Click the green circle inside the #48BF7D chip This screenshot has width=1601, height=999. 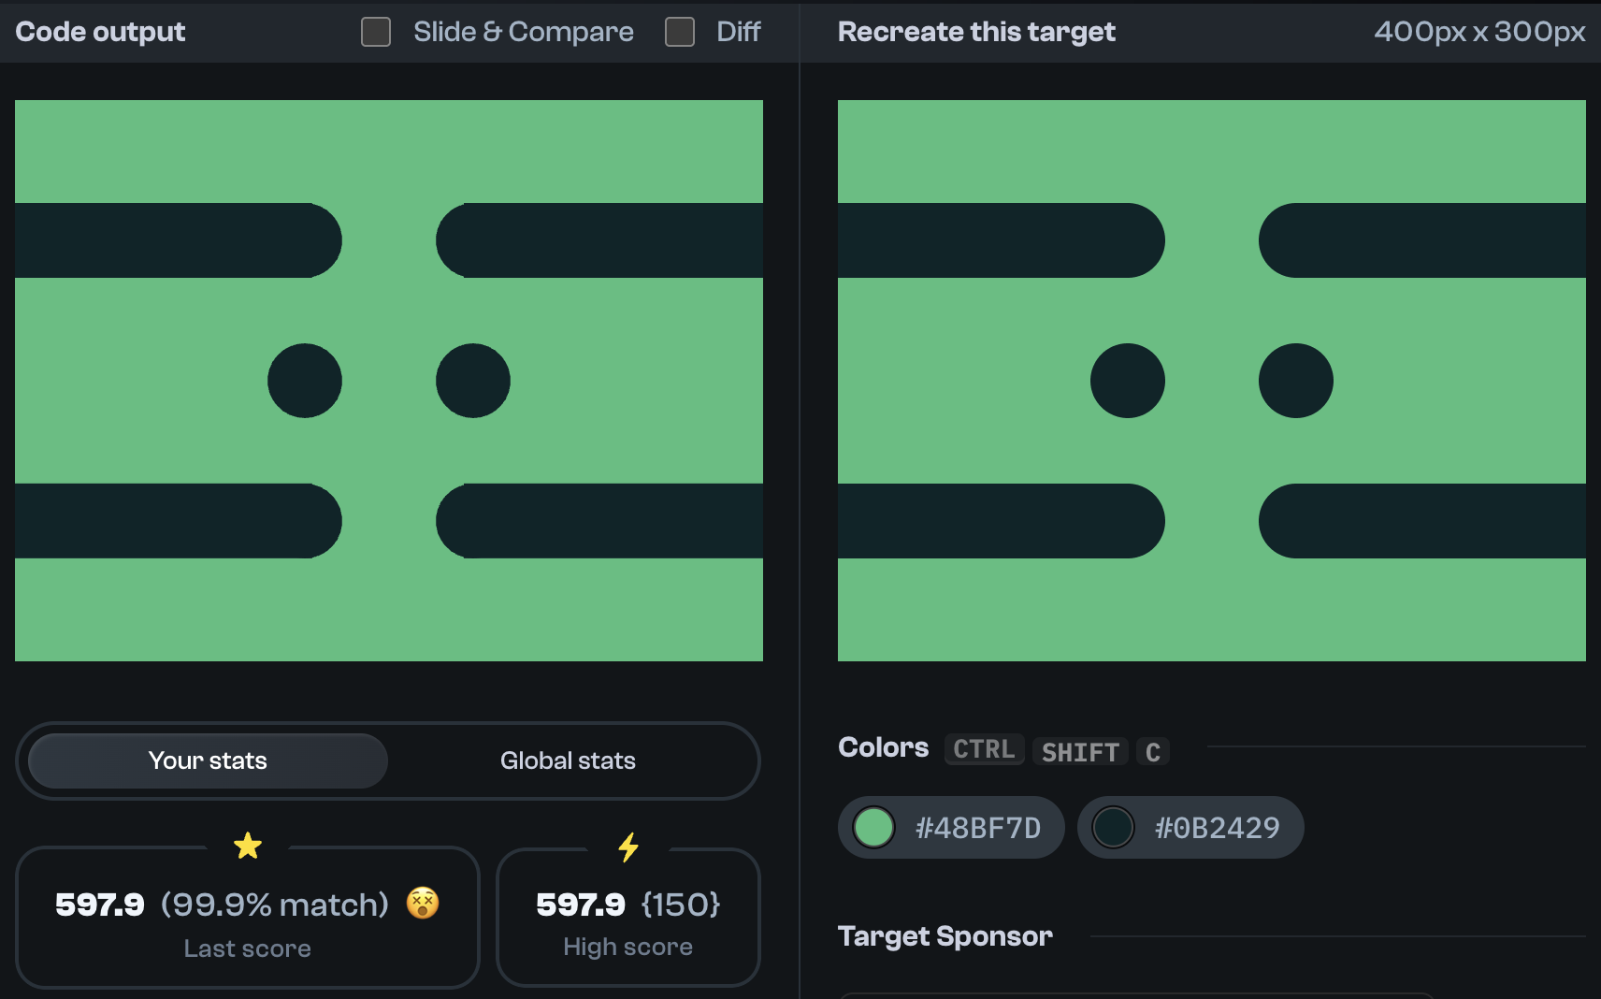(x=873, y=827)
